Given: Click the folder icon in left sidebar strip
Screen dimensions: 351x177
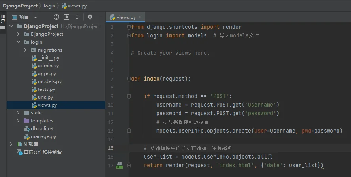Looking at the screenshot, I should point(3,28).
